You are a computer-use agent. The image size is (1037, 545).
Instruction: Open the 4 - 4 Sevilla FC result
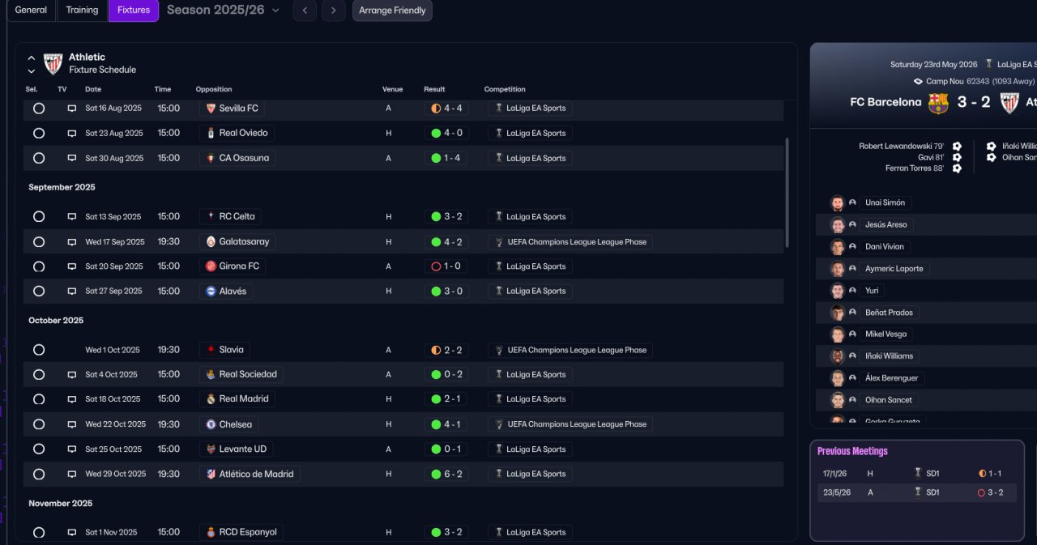(446, 109)
